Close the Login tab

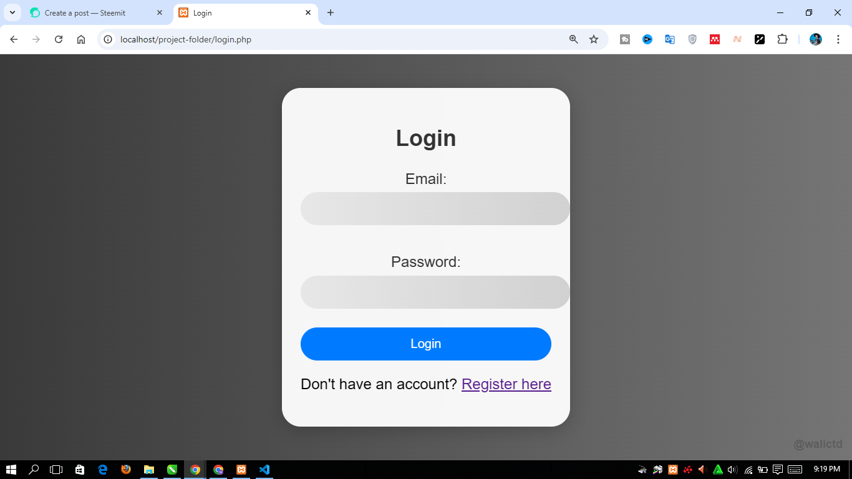(308, 12)
